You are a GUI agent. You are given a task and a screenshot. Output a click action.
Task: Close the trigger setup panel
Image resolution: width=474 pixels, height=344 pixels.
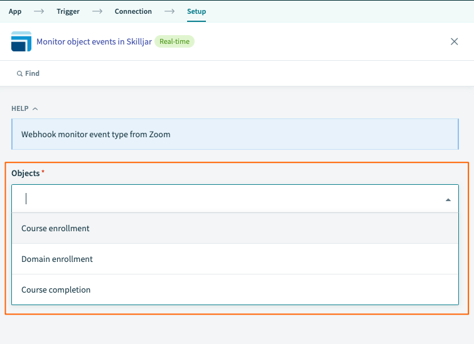pyautogui.click(x=455, y=41)
